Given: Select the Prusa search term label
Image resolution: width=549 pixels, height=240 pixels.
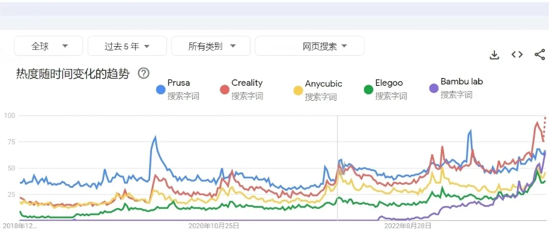Looking at the screenshot, I should pyautogui.click(x=178, y=83).
